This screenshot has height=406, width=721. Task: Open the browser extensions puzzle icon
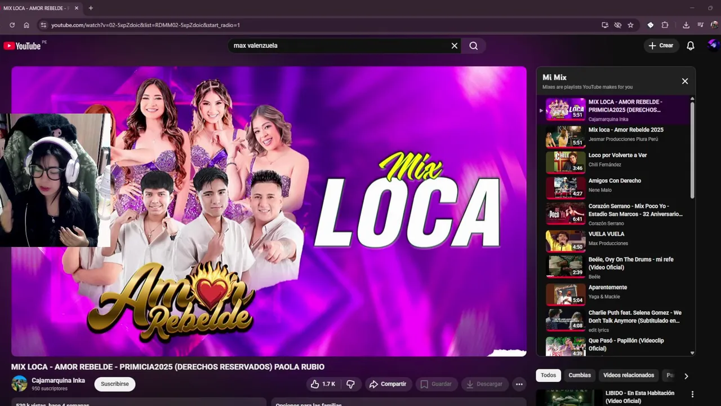tap(665, 25)
